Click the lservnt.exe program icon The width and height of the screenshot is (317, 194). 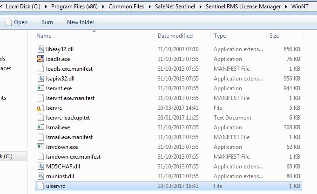tap(40, 88)
